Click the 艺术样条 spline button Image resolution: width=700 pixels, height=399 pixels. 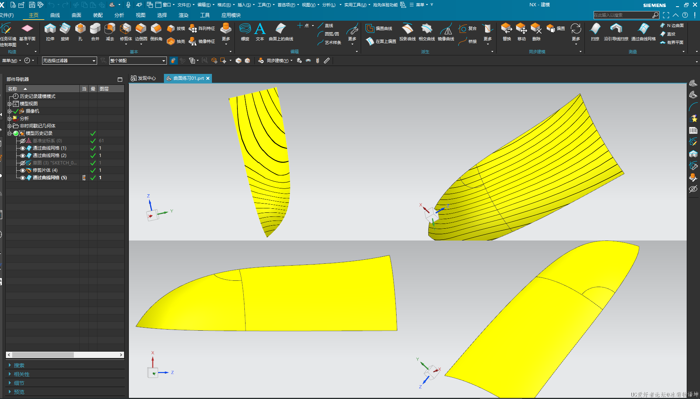coord(329,42)
